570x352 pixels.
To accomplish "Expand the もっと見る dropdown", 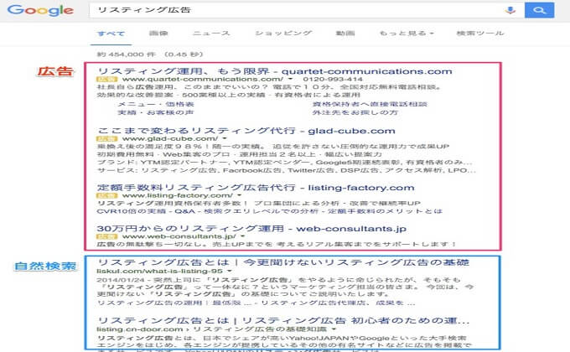I will (407, 33).
